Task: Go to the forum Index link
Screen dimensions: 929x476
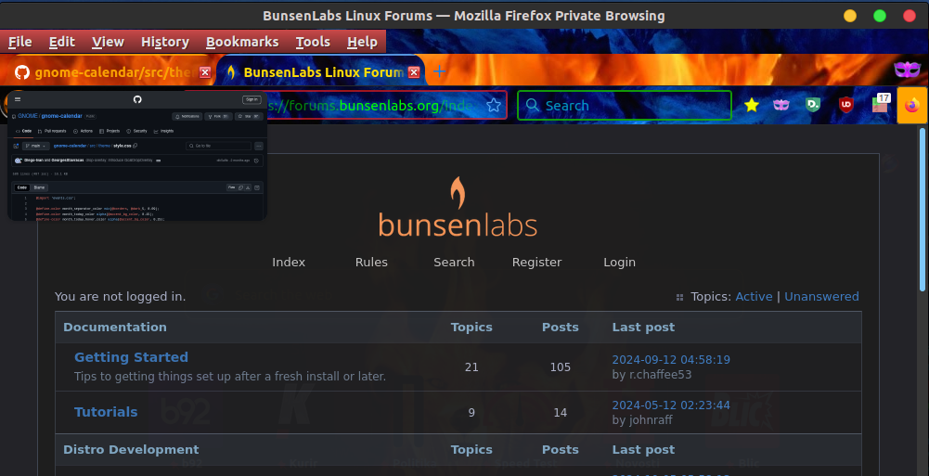Action: 289,263
